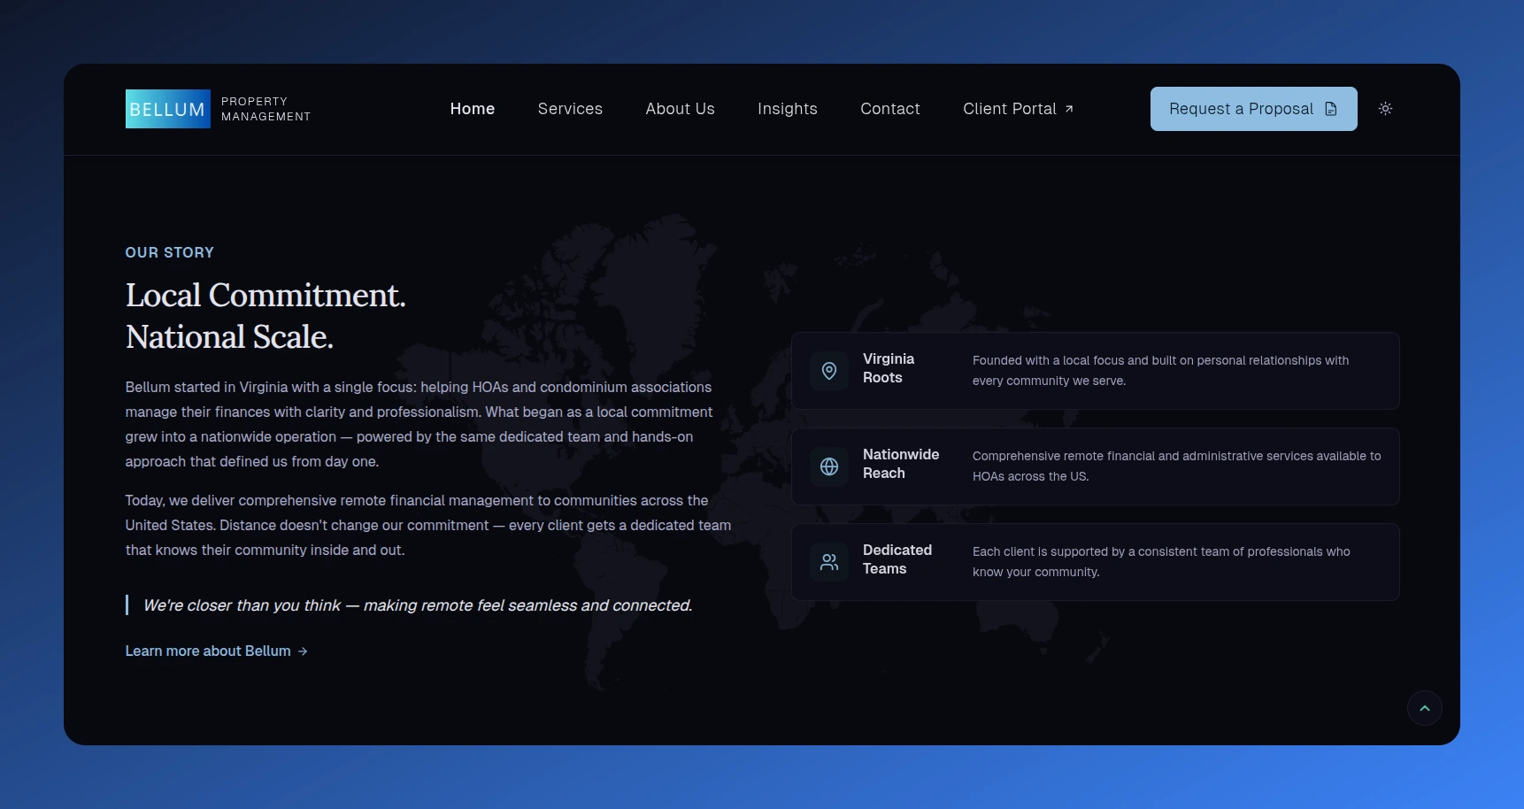Click the paragraph starting 'Today, we deliver'
Image resolution: width=1524 pixels, height=809 pixels.
click(x=428, y=525)
